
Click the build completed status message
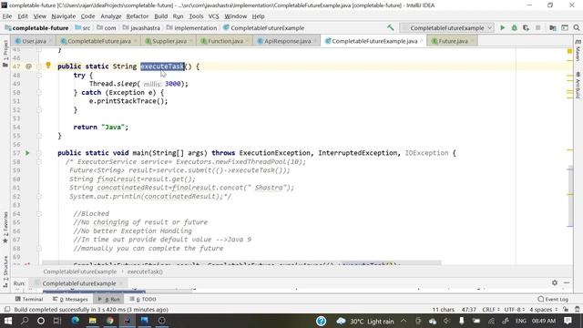click(91, 310)
